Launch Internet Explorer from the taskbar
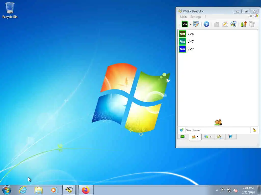This screenshot has width=261, height=195. click(x=23, y=190)
